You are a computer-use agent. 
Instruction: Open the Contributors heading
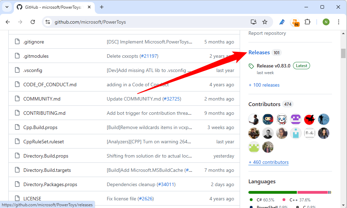tap(264, 104)
